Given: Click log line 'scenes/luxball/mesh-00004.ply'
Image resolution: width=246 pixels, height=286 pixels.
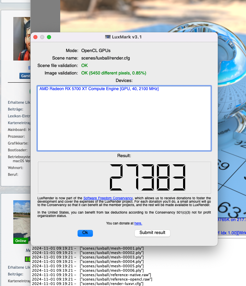Looking at the screenshot, I should pos(88,262).
